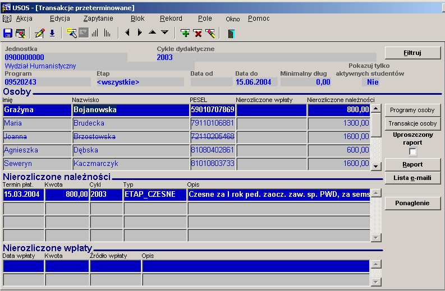Click the blue download arrow icon
The width and height of the screenshot is (445, 291).
tap(52, 33)
